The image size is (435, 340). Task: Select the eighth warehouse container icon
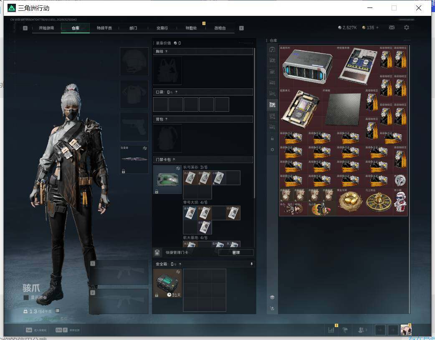click(272, 127)
